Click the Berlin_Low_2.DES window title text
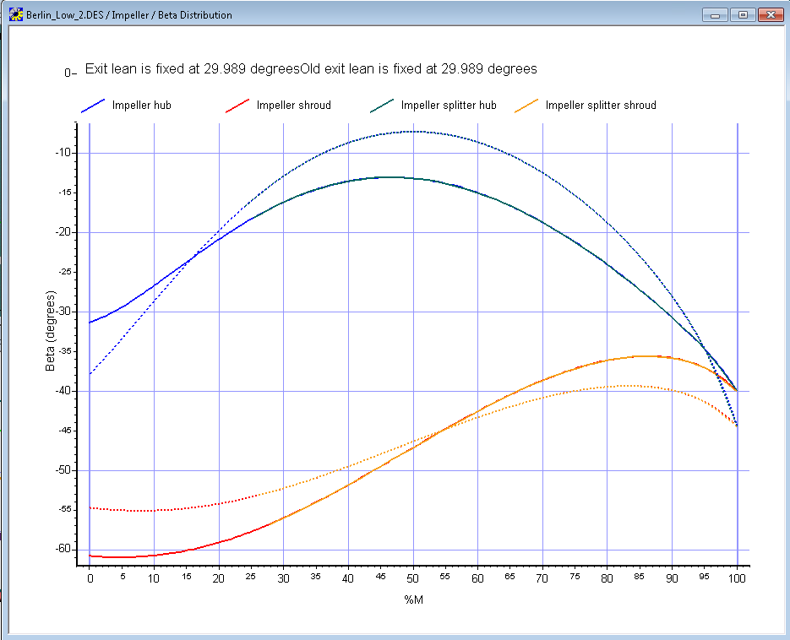Viewport: 790px width, 640px height. 129,15
